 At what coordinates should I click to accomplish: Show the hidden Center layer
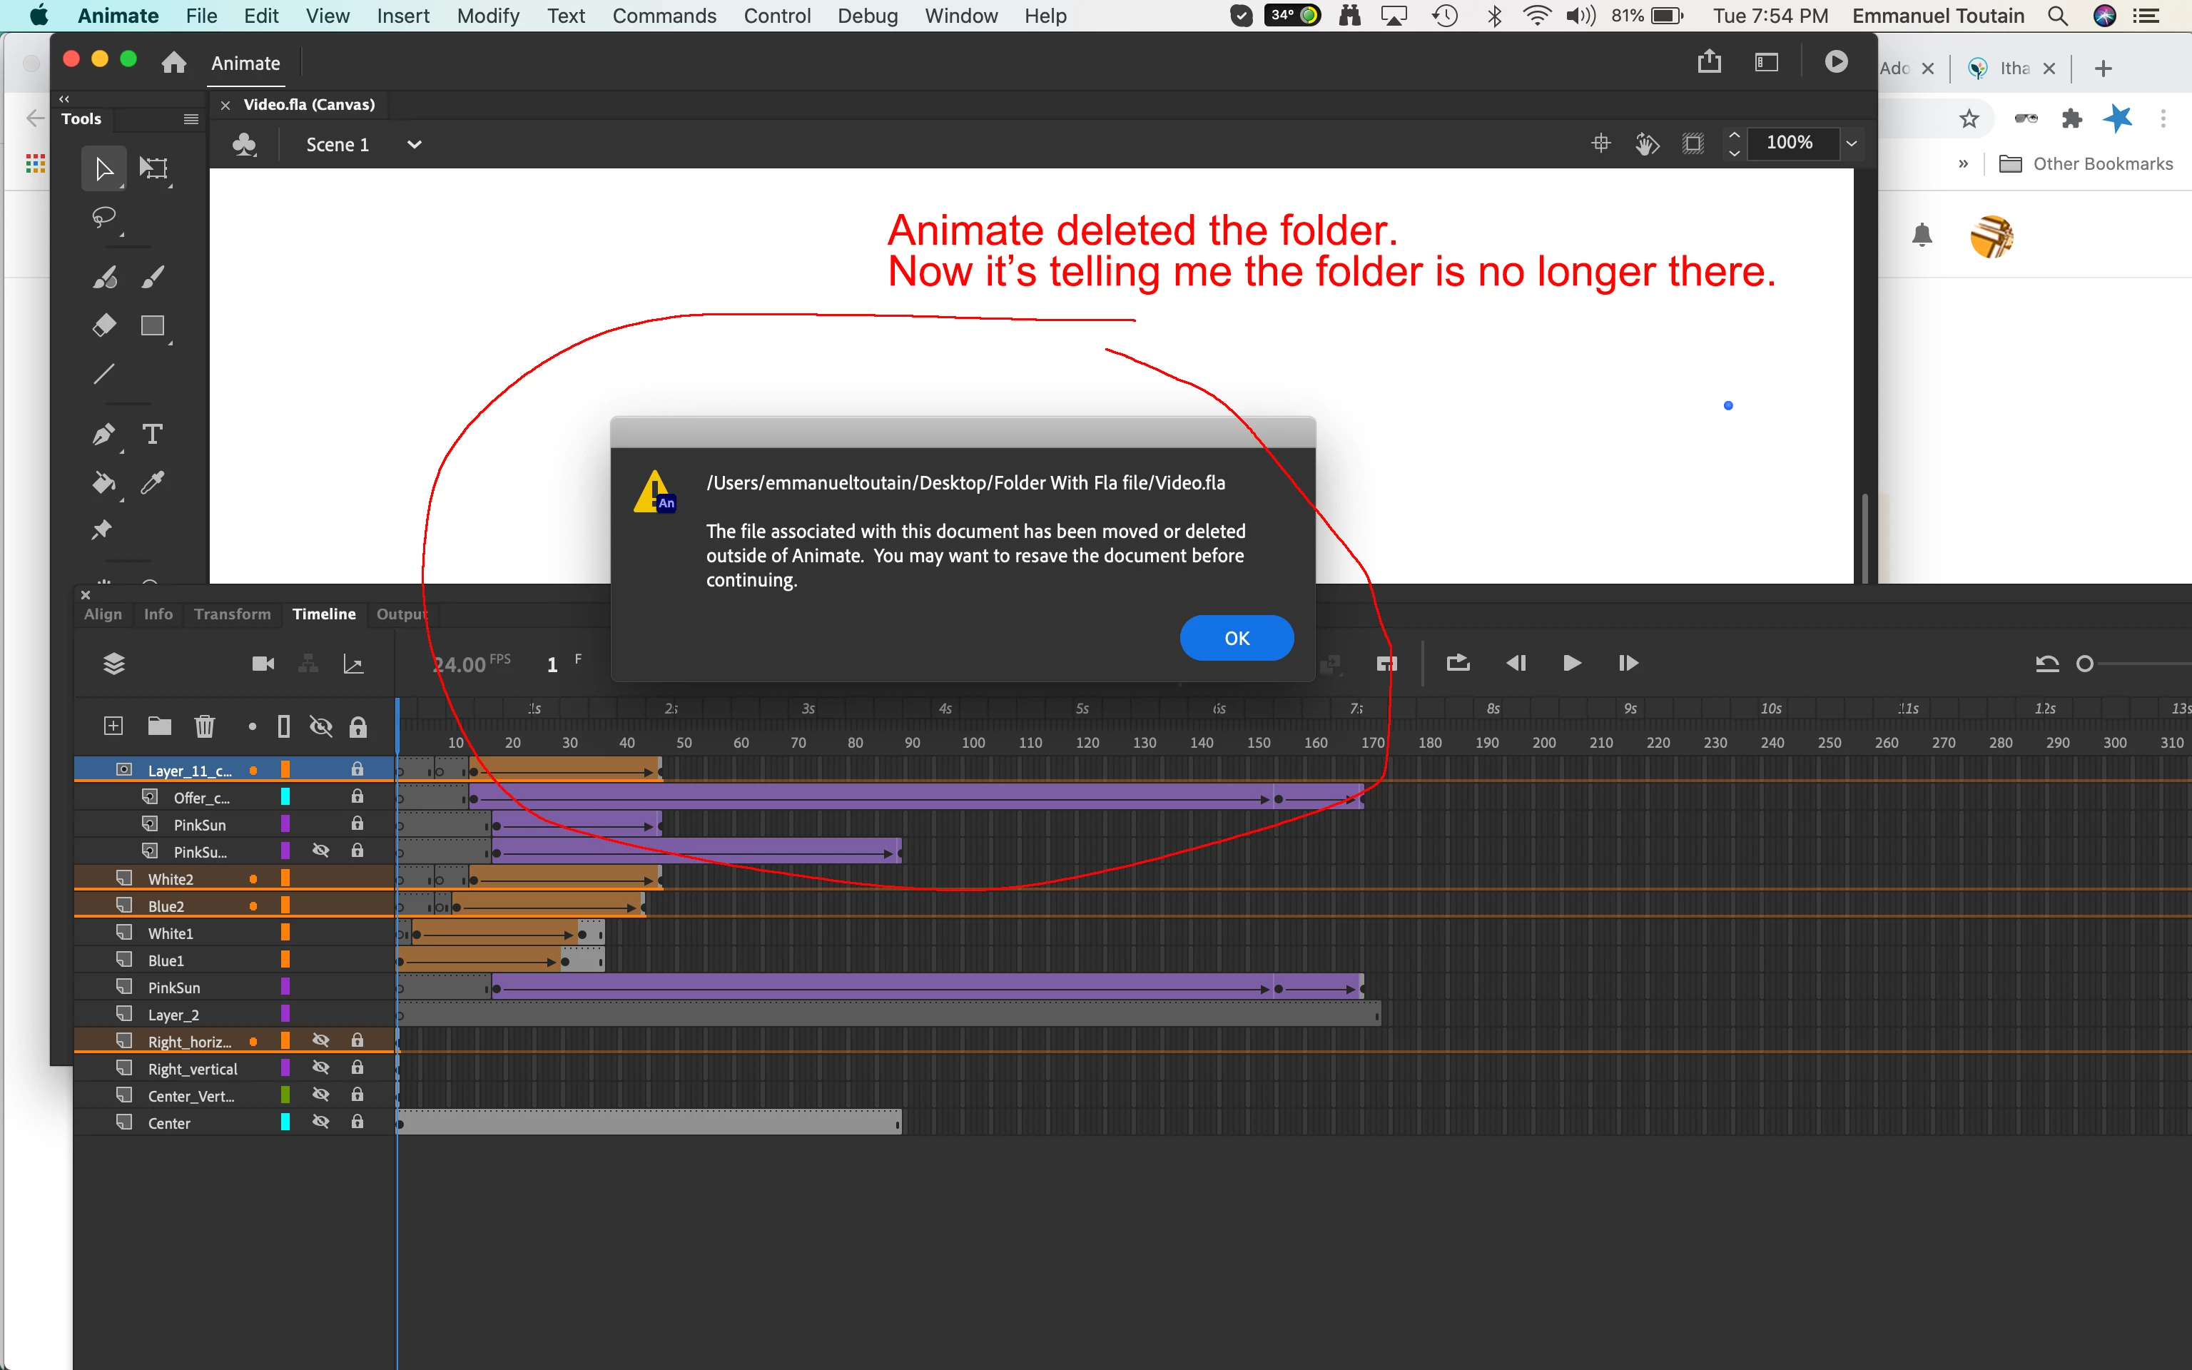point(320,1122)
